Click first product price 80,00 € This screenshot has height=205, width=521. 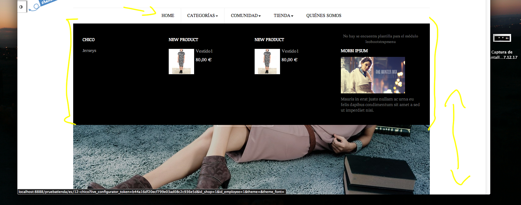tap(203, 60)
